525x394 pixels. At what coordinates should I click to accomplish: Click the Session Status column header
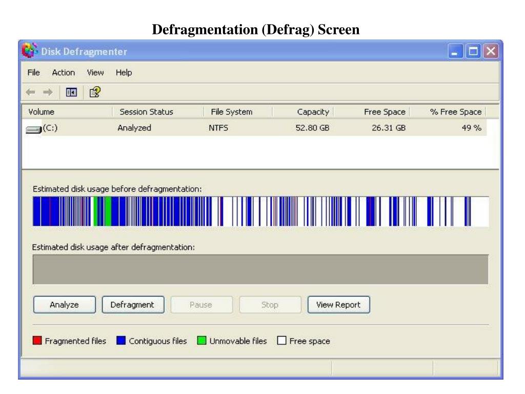coord(146,112)
